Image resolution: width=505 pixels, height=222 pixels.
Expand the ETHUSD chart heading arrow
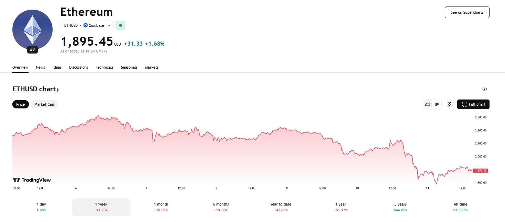pos(58,90)
